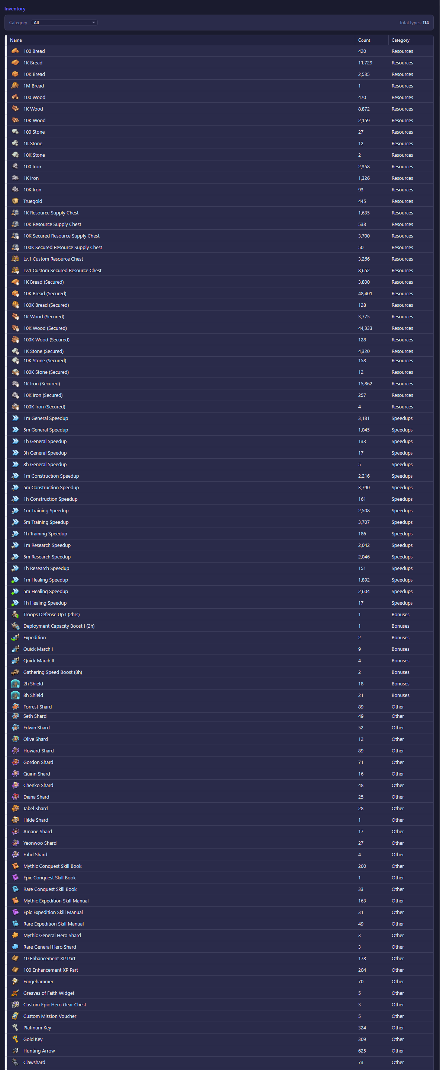
Task: Click the Gathering Speed Boost icon
Action: [x=15, y=672]
